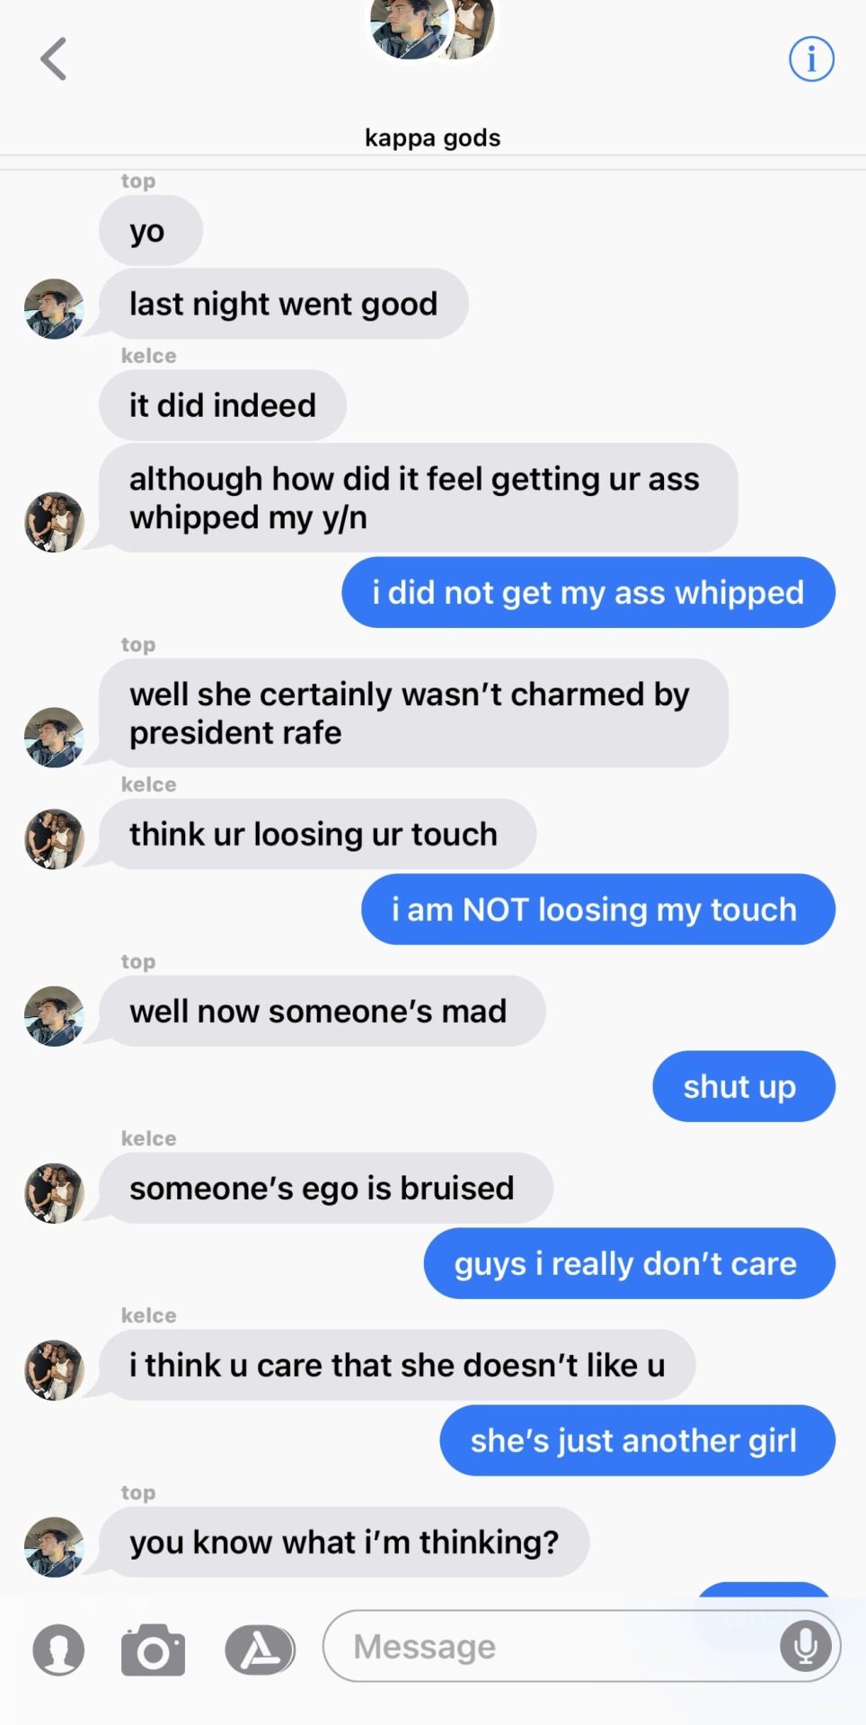Tap the 'she's just another girl' bubble
This screenshot has height=1725, width=866.
[637, 1440]
